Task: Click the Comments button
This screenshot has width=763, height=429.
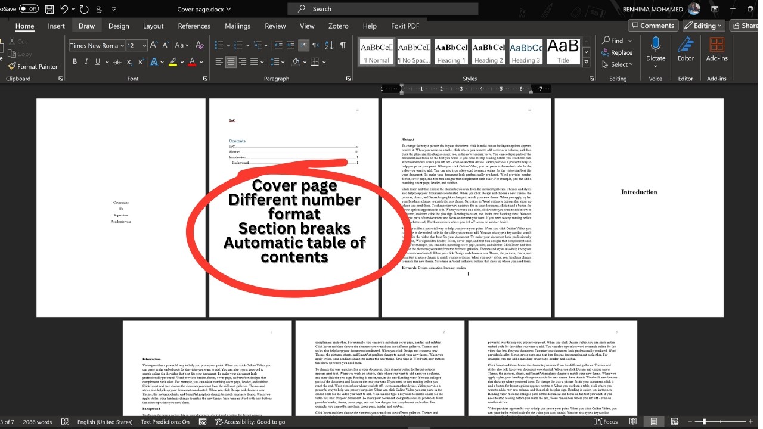Action: pos(653,26)
